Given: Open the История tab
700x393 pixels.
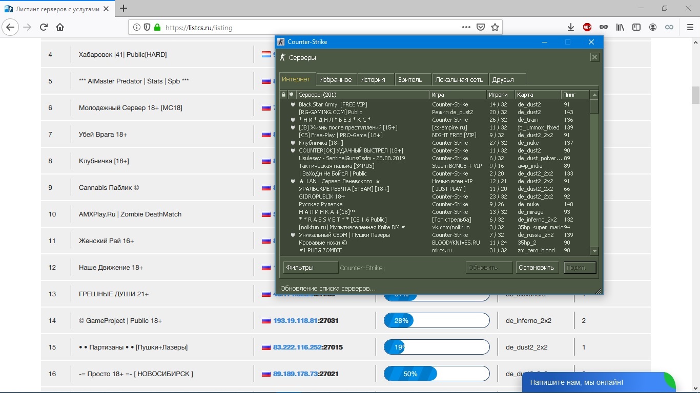Looking at the screenshot, I should (376, 79).
